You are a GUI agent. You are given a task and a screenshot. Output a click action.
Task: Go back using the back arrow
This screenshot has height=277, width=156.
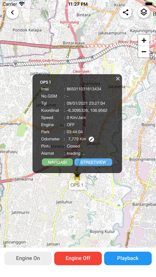(x=12, y=13)
